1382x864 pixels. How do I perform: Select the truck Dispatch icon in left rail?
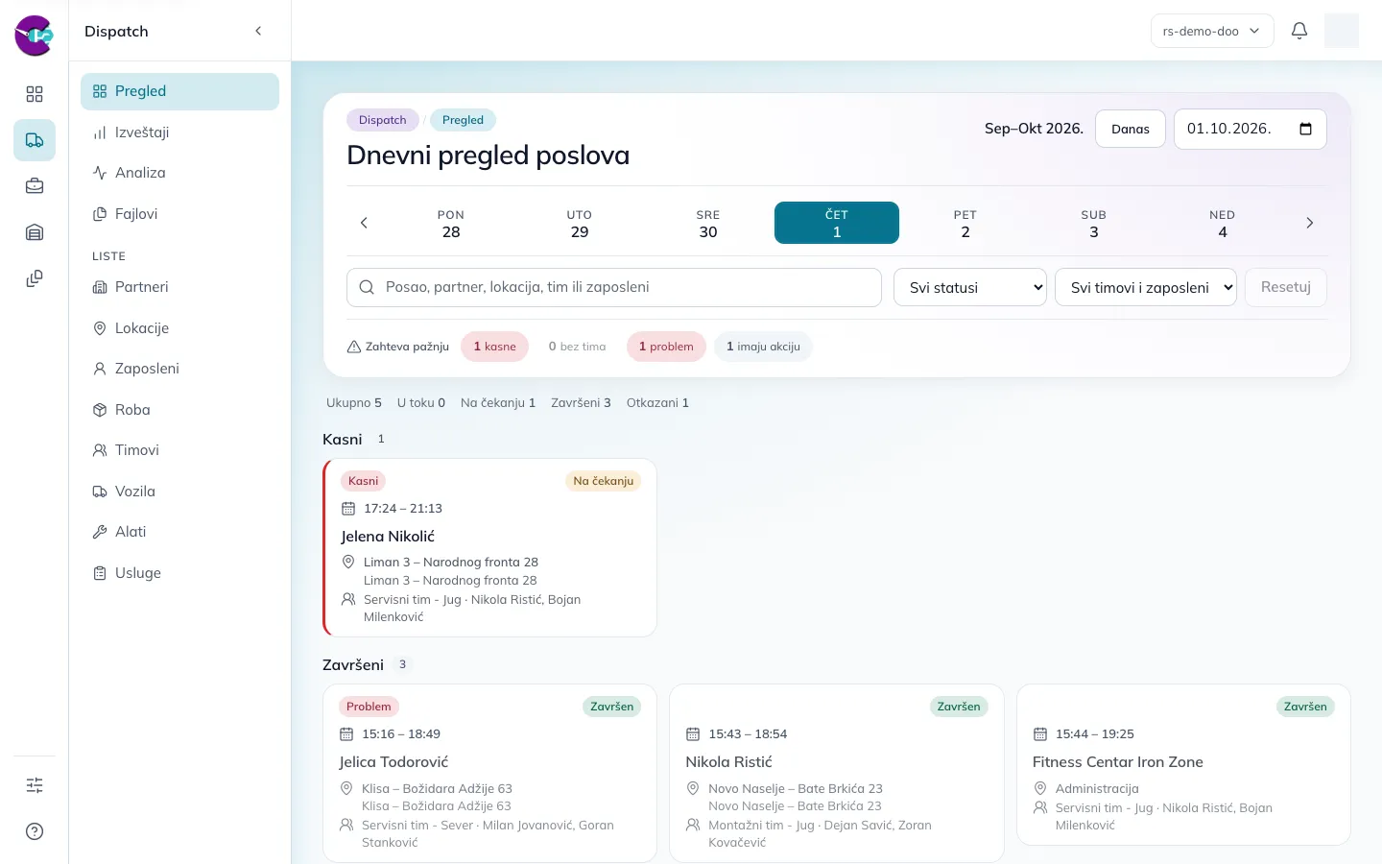pos(35,140)
